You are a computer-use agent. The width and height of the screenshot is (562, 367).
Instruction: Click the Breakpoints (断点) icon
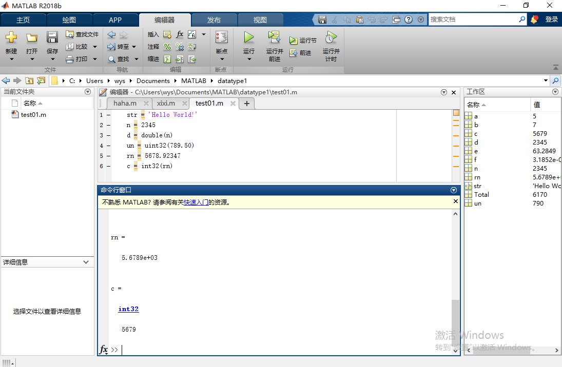tap(222, 37)
